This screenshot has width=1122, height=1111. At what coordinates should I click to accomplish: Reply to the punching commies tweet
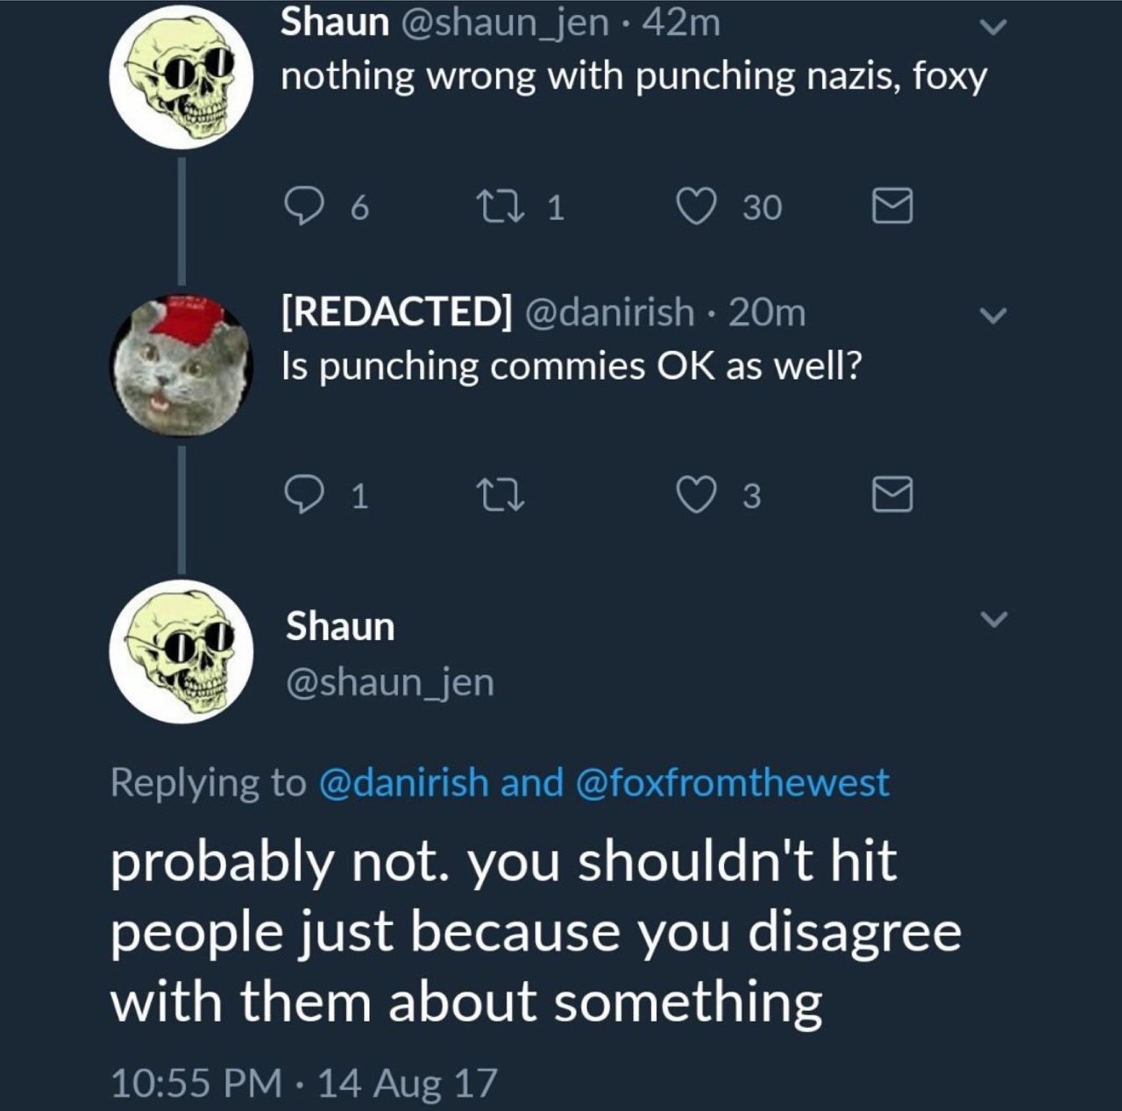[x=303, y=495]
